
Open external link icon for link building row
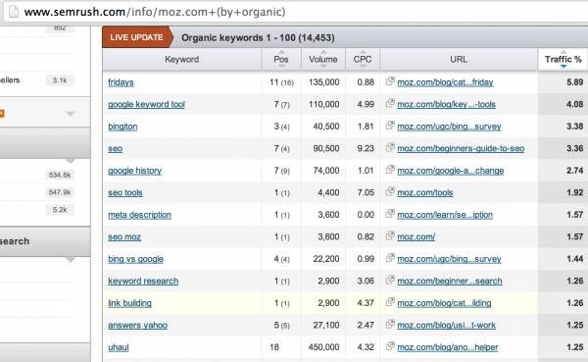390,302
